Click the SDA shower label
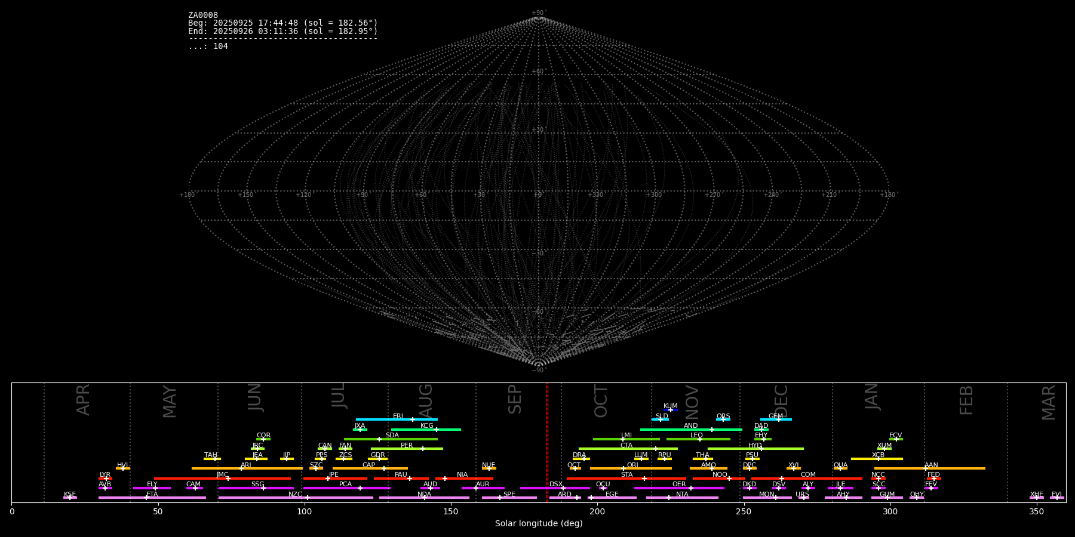Screen dimensions: 1075x537 click(392, 436)
